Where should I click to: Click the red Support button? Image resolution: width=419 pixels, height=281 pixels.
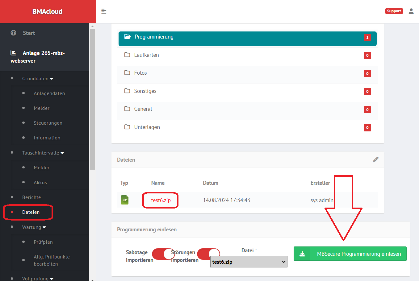pyautogui.click(x=394, y=11)
